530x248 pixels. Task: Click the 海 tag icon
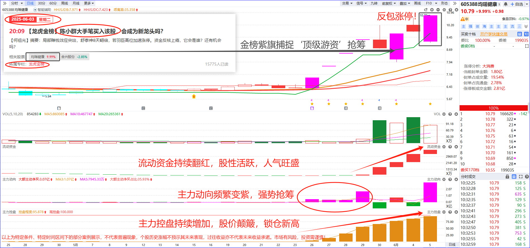point(484,27)
